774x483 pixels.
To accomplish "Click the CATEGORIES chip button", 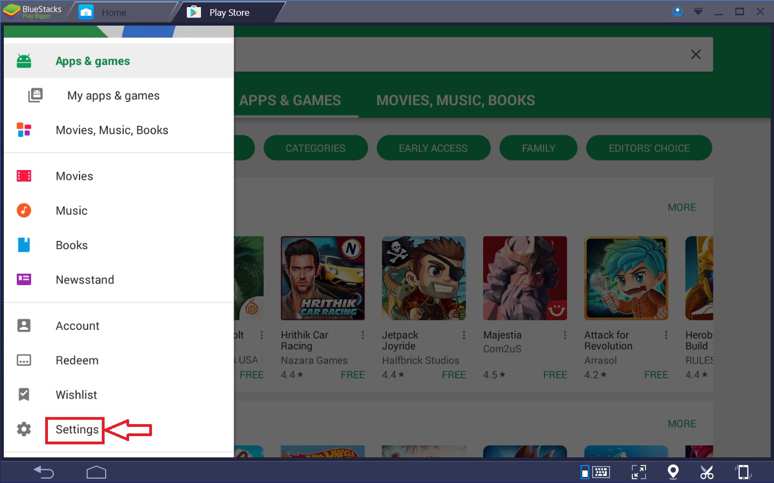I will pos(315,148).
